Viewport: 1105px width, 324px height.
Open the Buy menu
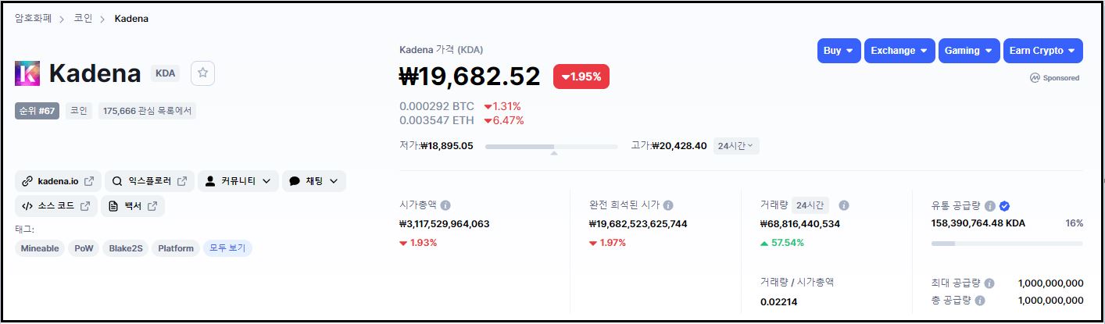point(839,51)
